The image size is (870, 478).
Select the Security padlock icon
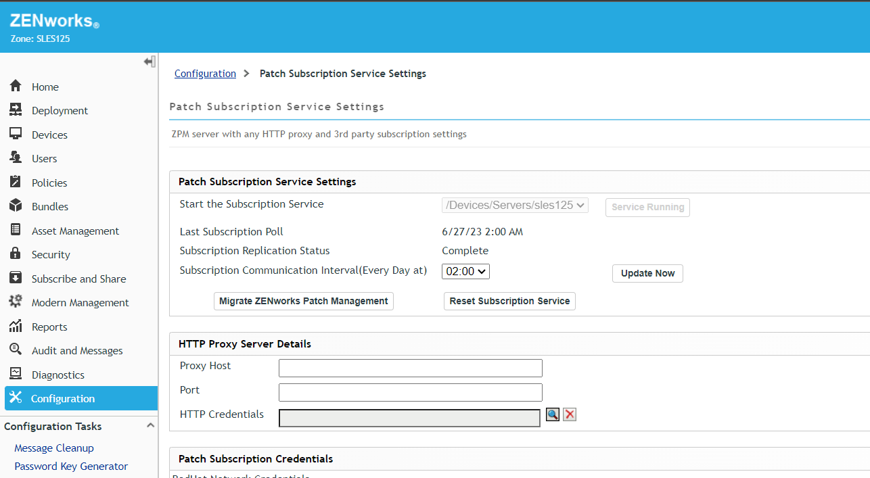tap(15, 254)
